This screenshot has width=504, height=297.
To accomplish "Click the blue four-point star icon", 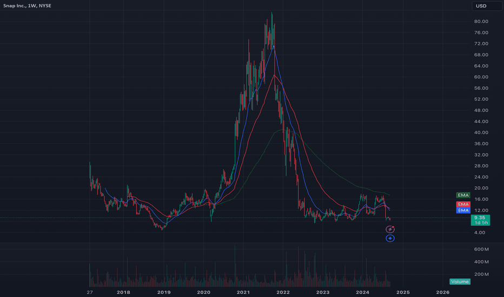I will [390, 238].
